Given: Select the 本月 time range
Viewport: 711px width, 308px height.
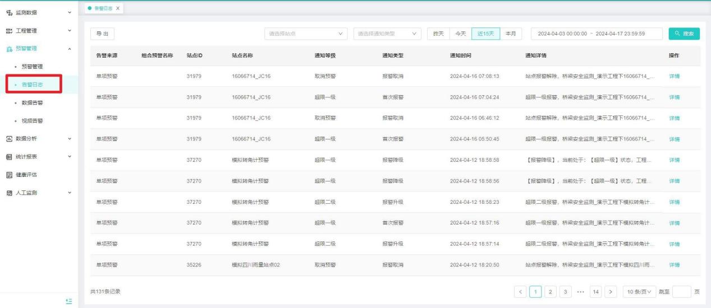Looking at the screenshot, I should click(511, 34).
